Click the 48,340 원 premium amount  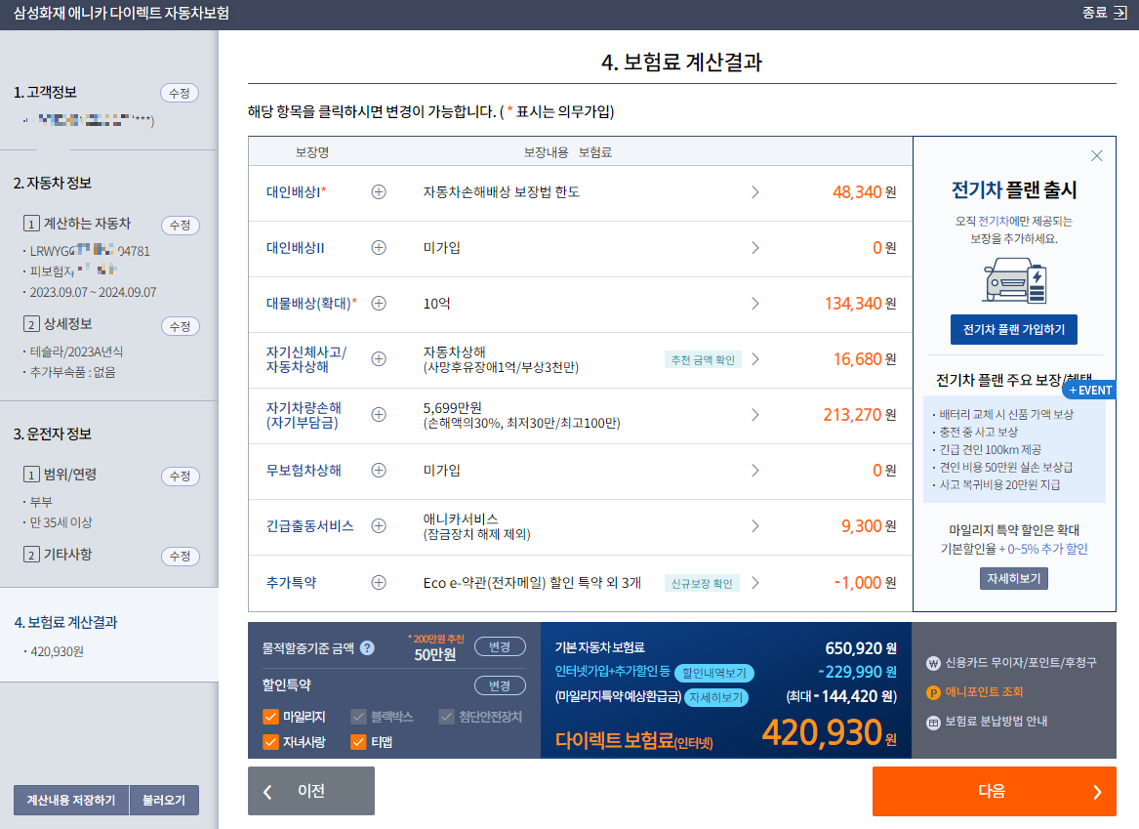865,191
